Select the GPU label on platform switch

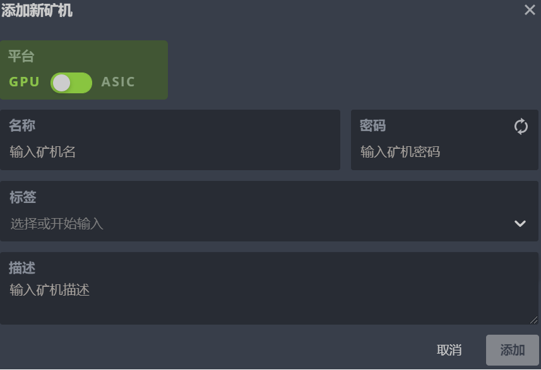[23, 82]
